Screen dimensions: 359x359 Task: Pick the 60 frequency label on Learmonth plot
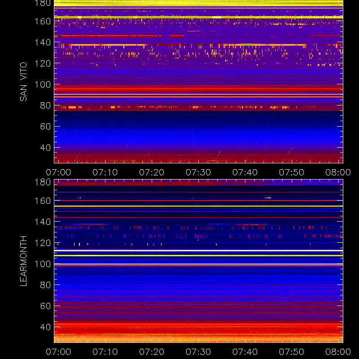coord(45,306)
